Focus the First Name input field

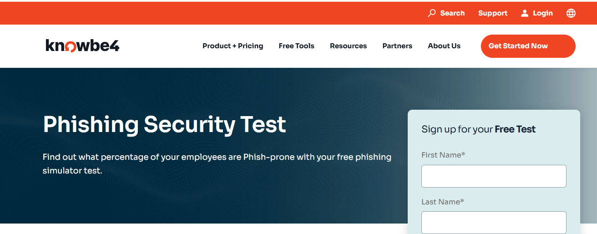point(494,176)
